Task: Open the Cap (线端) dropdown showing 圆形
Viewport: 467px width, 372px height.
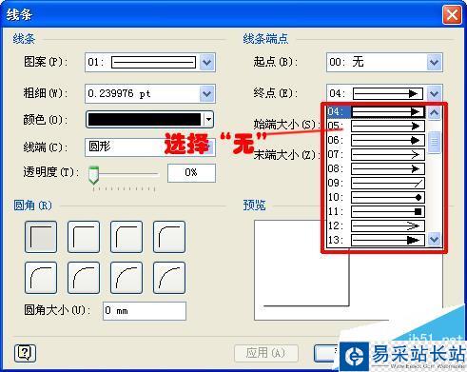Action: tap(150, 147)
